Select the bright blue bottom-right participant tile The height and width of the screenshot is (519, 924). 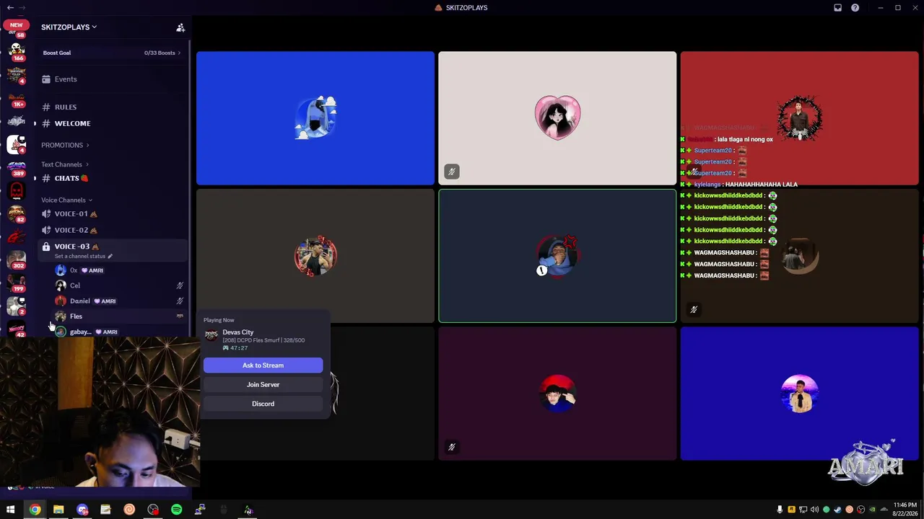coord(799,394)
